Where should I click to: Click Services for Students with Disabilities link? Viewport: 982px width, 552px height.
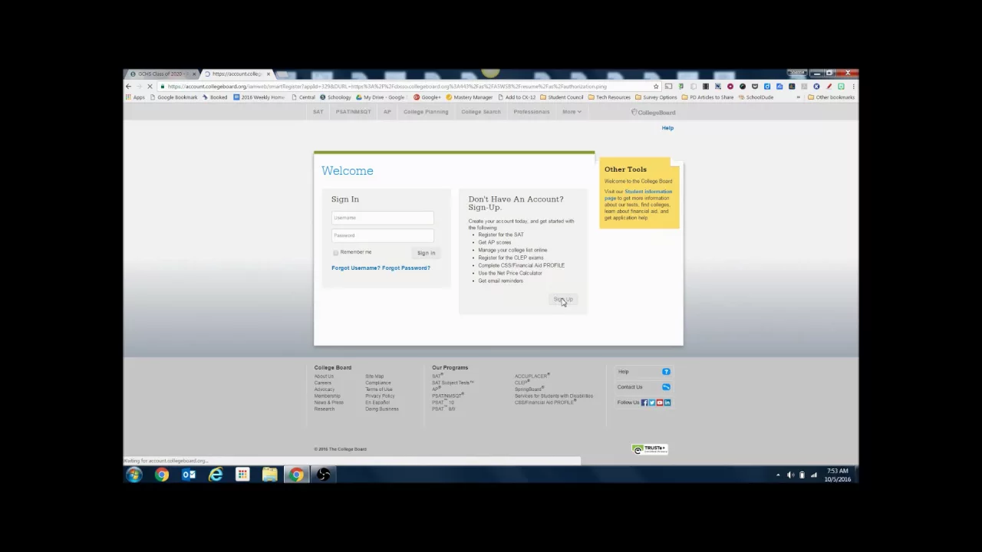coord(553,396)
